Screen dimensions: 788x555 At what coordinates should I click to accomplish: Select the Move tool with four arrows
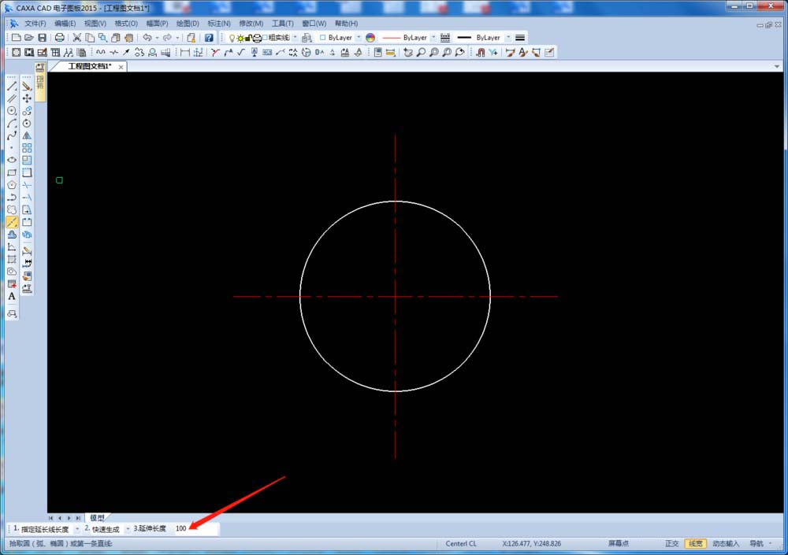pos(27,98)
